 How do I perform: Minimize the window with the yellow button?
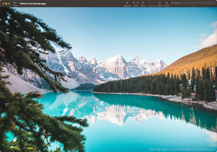pos(6,3)
